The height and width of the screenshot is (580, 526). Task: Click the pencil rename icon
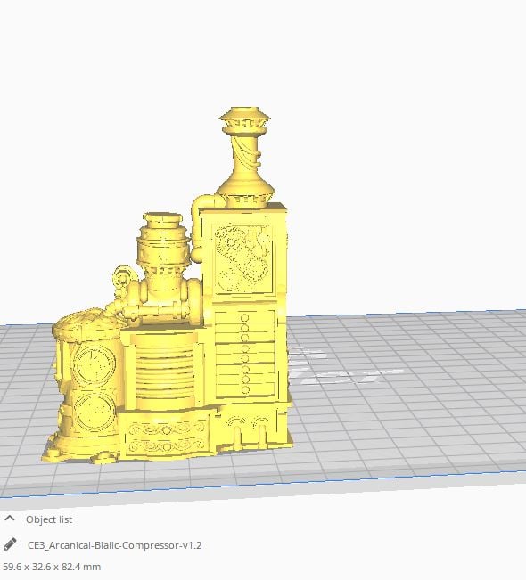coord(10,544)
